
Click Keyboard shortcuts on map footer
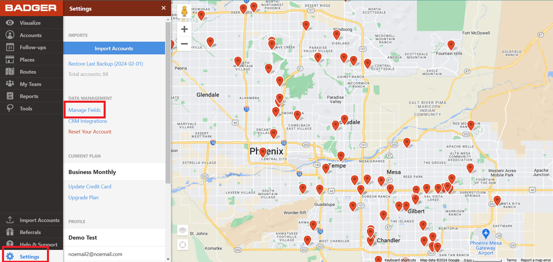(x=400, y=260)
